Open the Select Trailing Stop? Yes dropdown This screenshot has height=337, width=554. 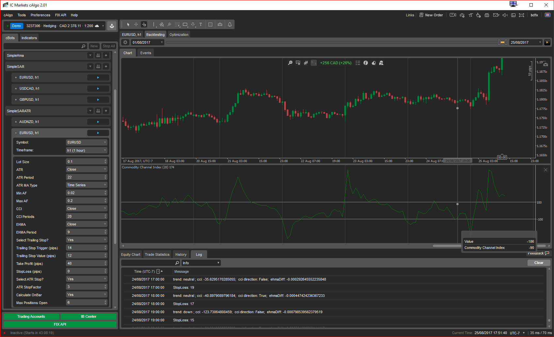[87, 240]
